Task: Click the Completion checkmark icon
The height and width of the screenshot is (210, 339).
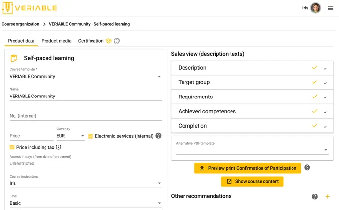Action: [315, 125]
